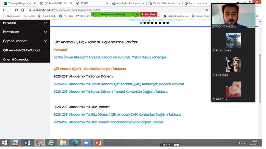Image resolution: width=266 pixels, height=149 pixels.
Task: Click the volume icon in system tray
Action: point(240,143)
